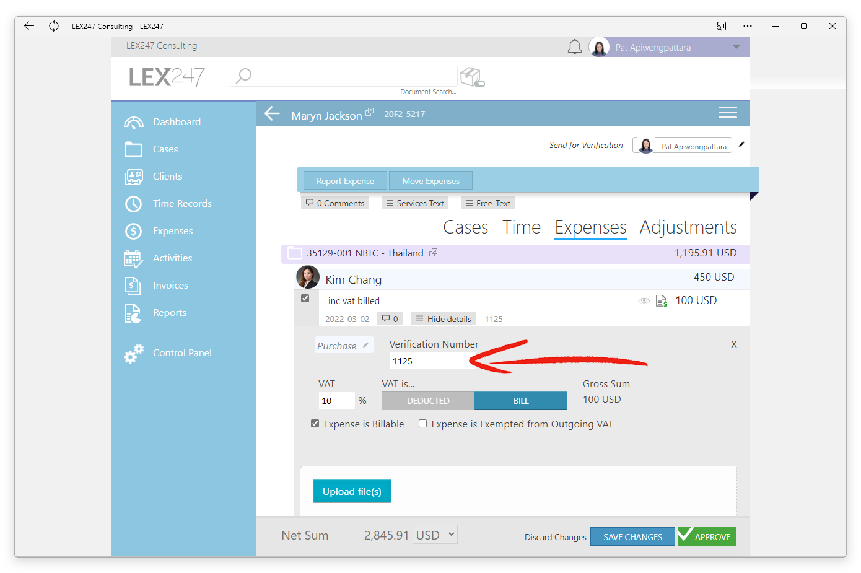The height and width of the screenshot is (573, 861).
Task: Click the cast/share icon in title bar
Action: click(721, 26)
